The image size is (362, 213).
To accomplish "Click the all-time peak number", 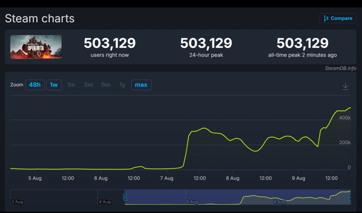I will (x=302, y=43).
